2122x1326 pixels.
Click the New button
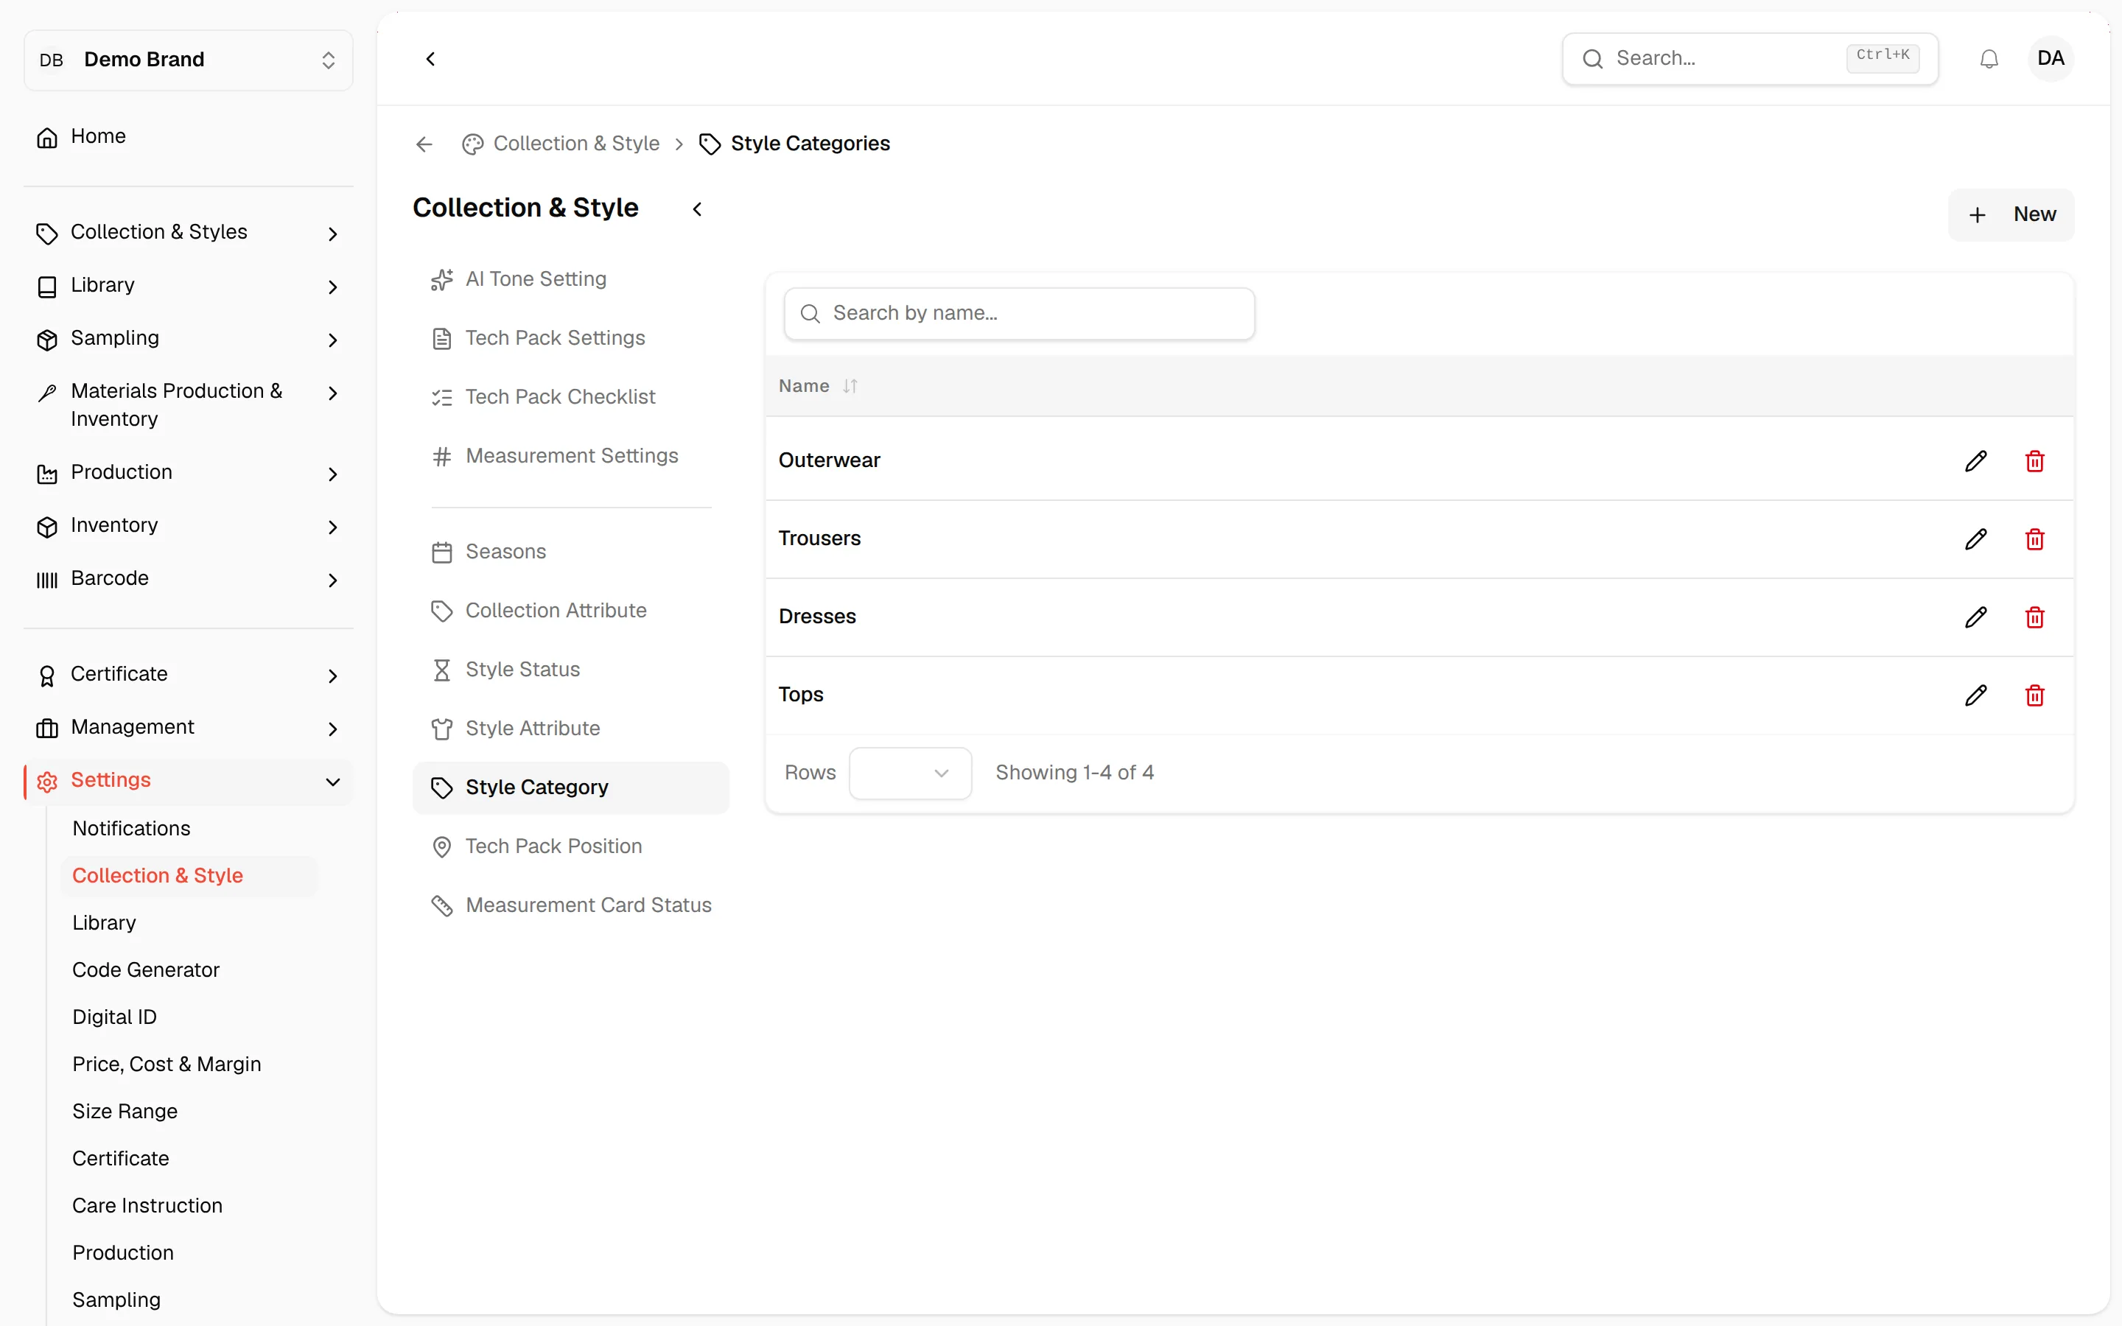click(x=2011, y=215)
